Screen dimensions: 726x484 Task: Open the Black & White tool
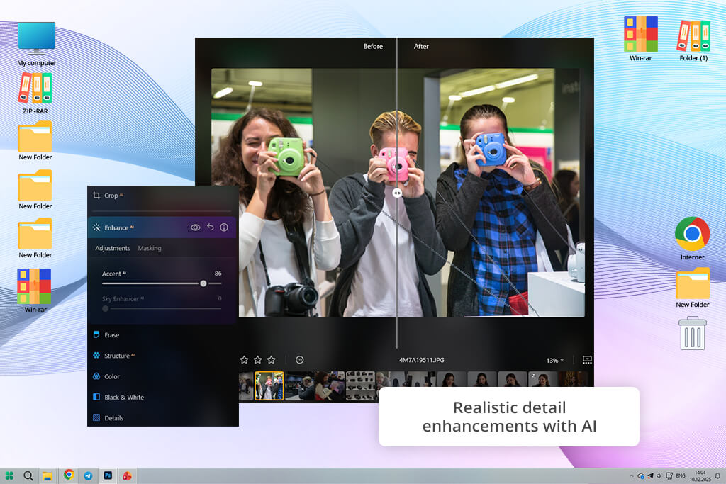[118, 397]
